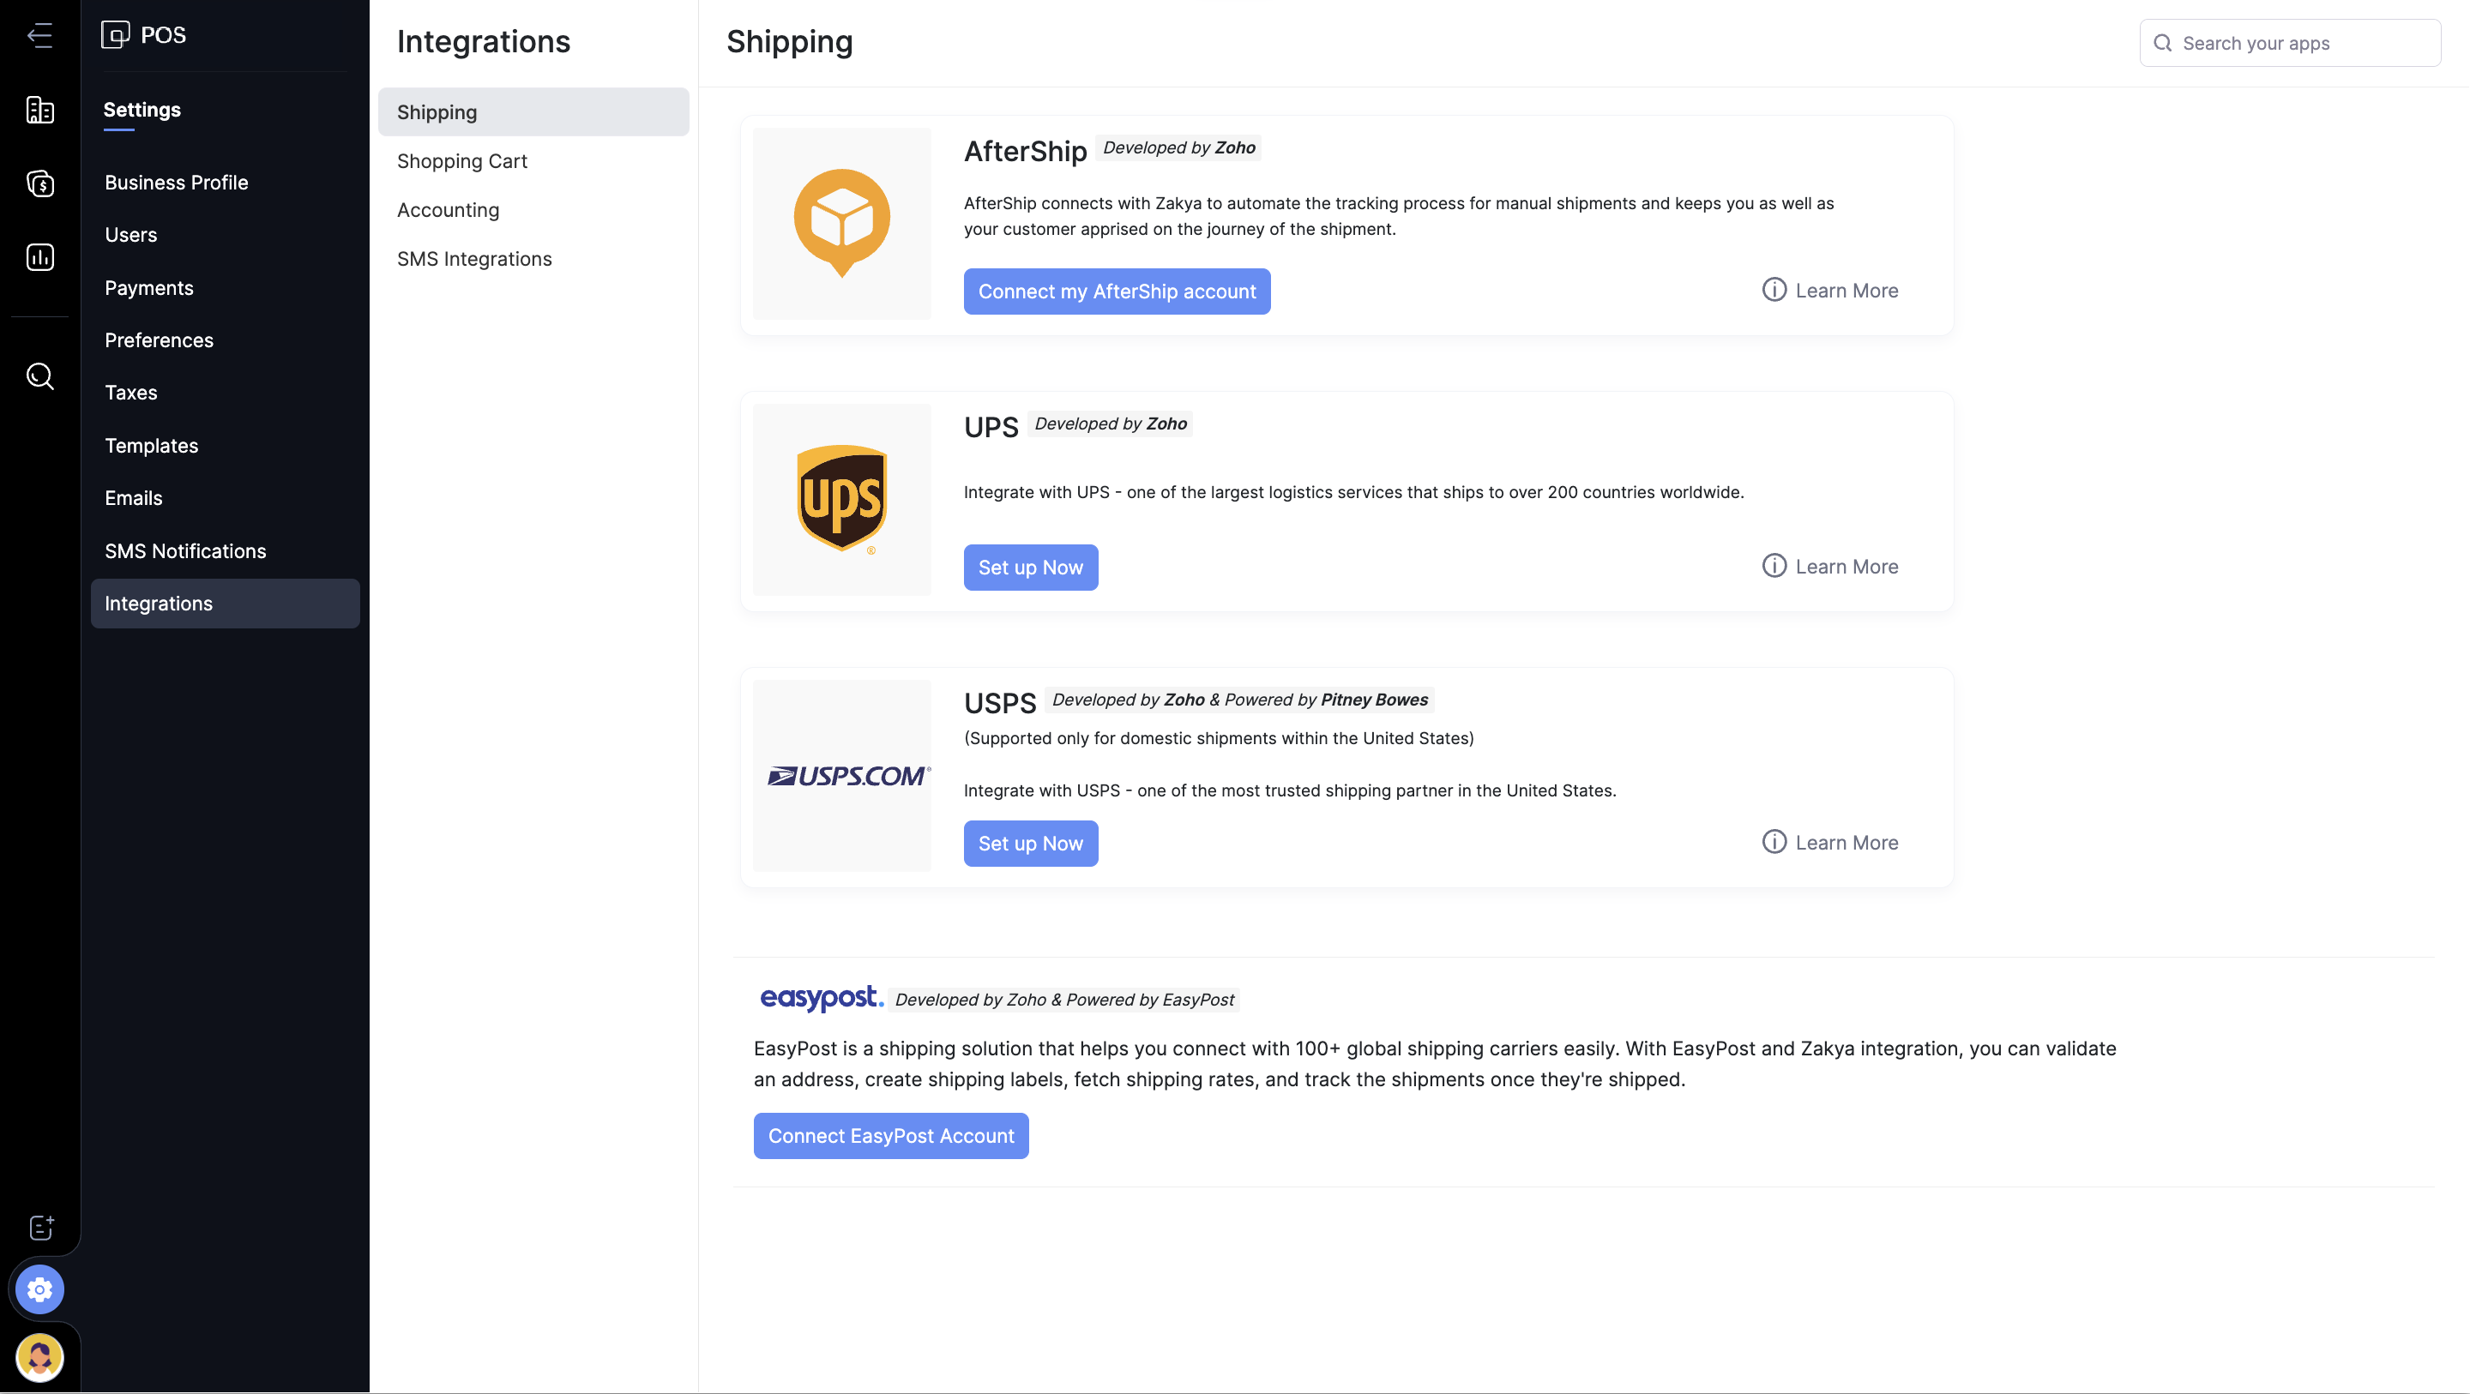
Task: Open the reports chart icon in left rail
Action: click(x=39, y=257)
